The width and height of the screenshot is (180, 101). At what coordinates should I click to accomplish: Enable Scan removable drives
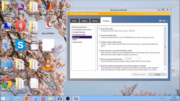100,36
